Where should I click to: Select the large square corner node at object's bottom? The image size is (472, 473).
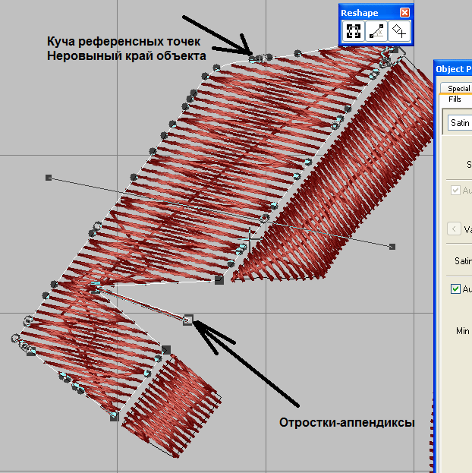pyautogui.click(x=219, y=280)
